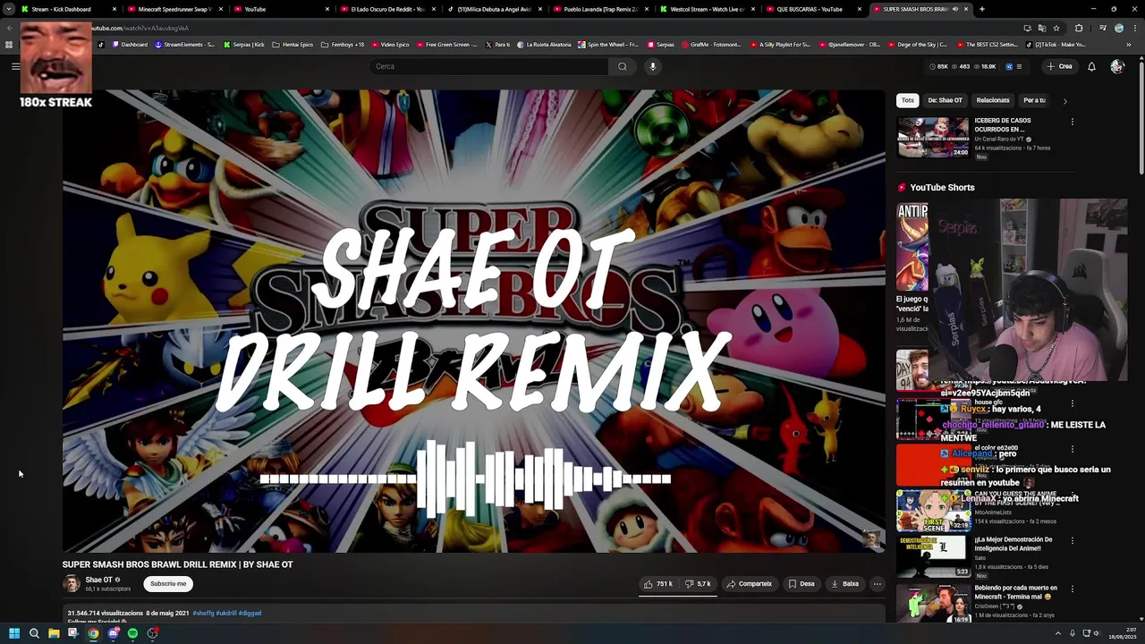The height and width of the screenshot is (644, 1145).
Task: Open ICEBERG DE CASOS video thumbnail
Action: click(x=933, y=137)
